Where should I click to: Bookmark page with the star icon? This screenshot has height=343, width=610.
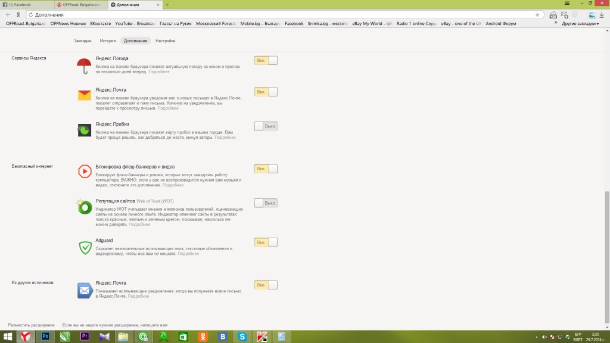click(x=537, y=15)
